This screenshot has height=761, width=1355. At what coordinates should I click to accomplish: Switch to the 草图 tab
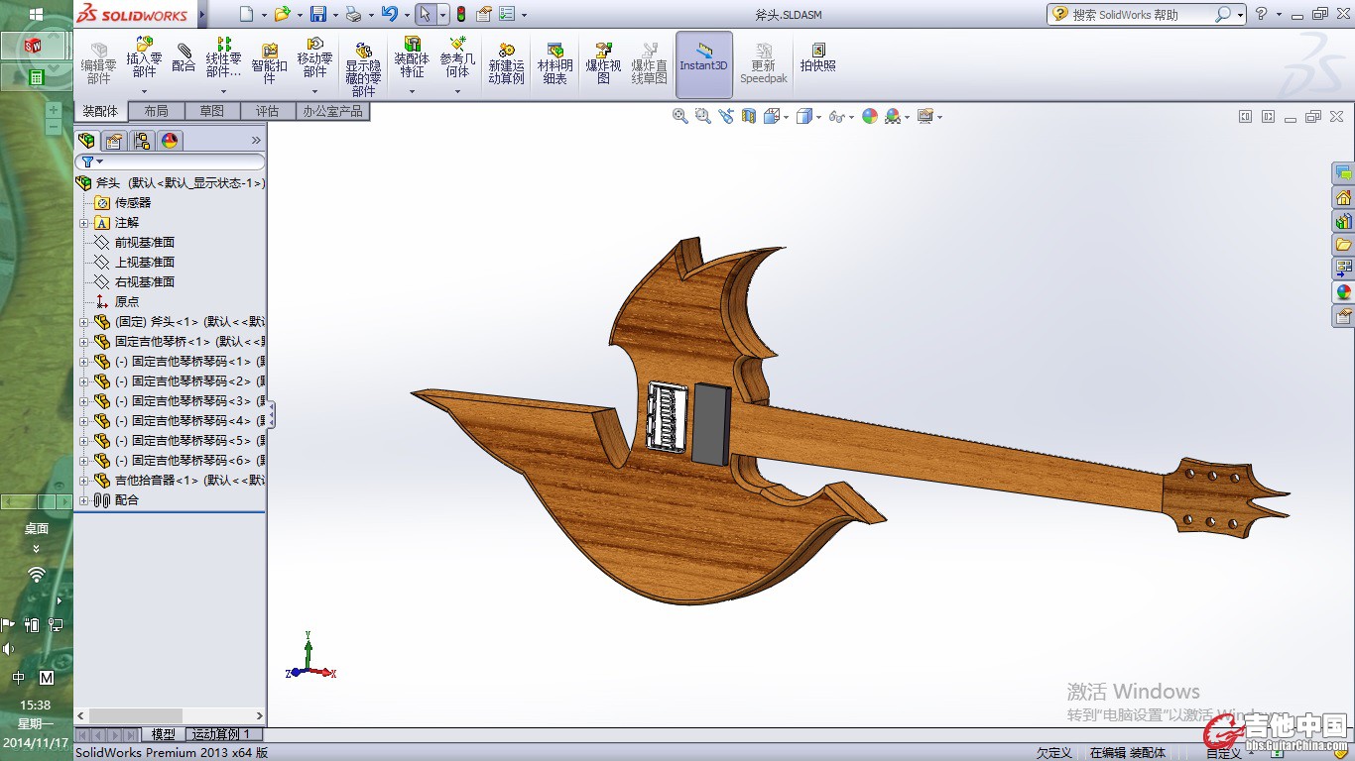[211, 111]
